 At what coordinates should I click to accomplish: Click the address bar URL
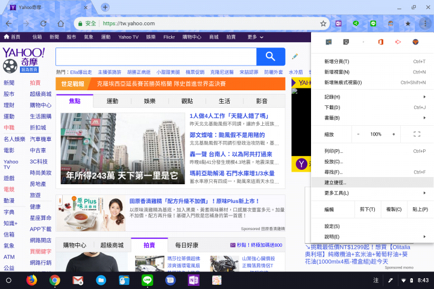tap(129, 23)
